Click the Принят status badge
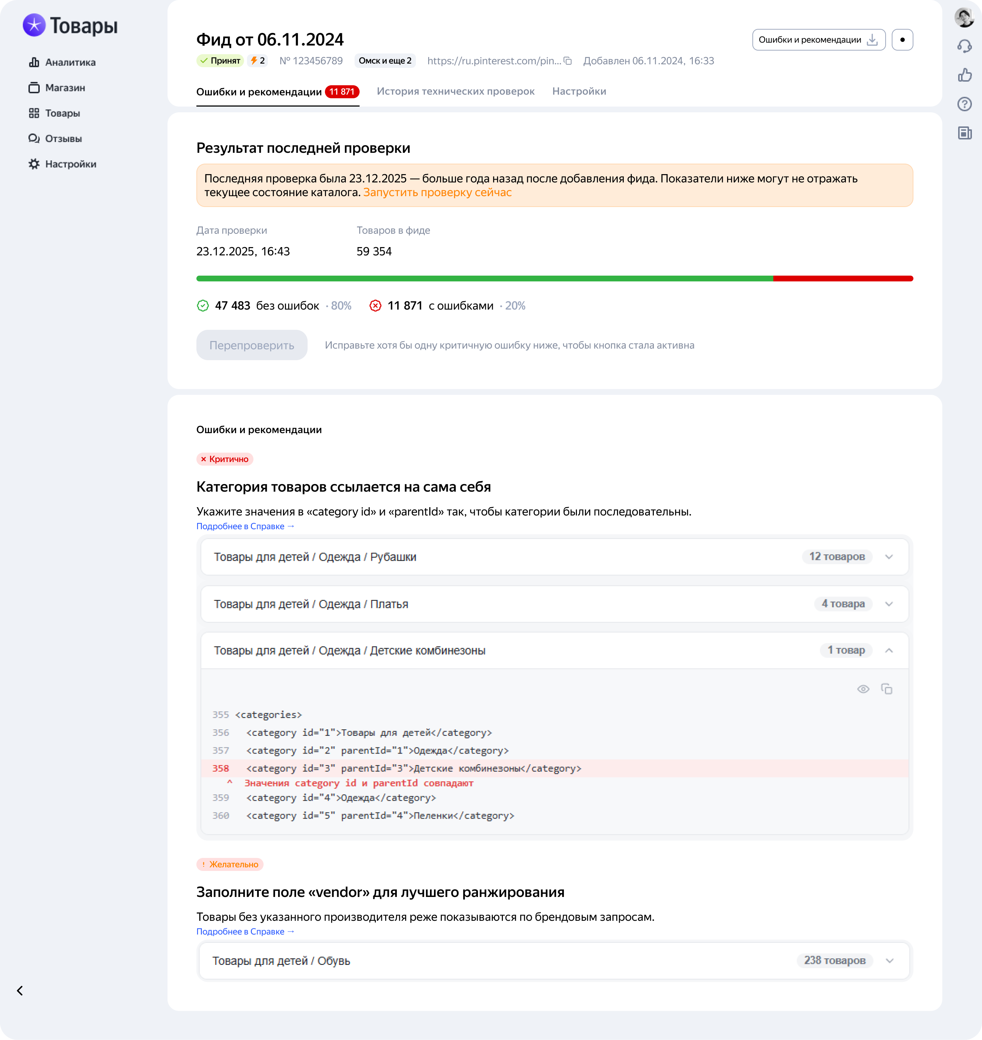This screenshot has height=1040, width=982. 220,61
